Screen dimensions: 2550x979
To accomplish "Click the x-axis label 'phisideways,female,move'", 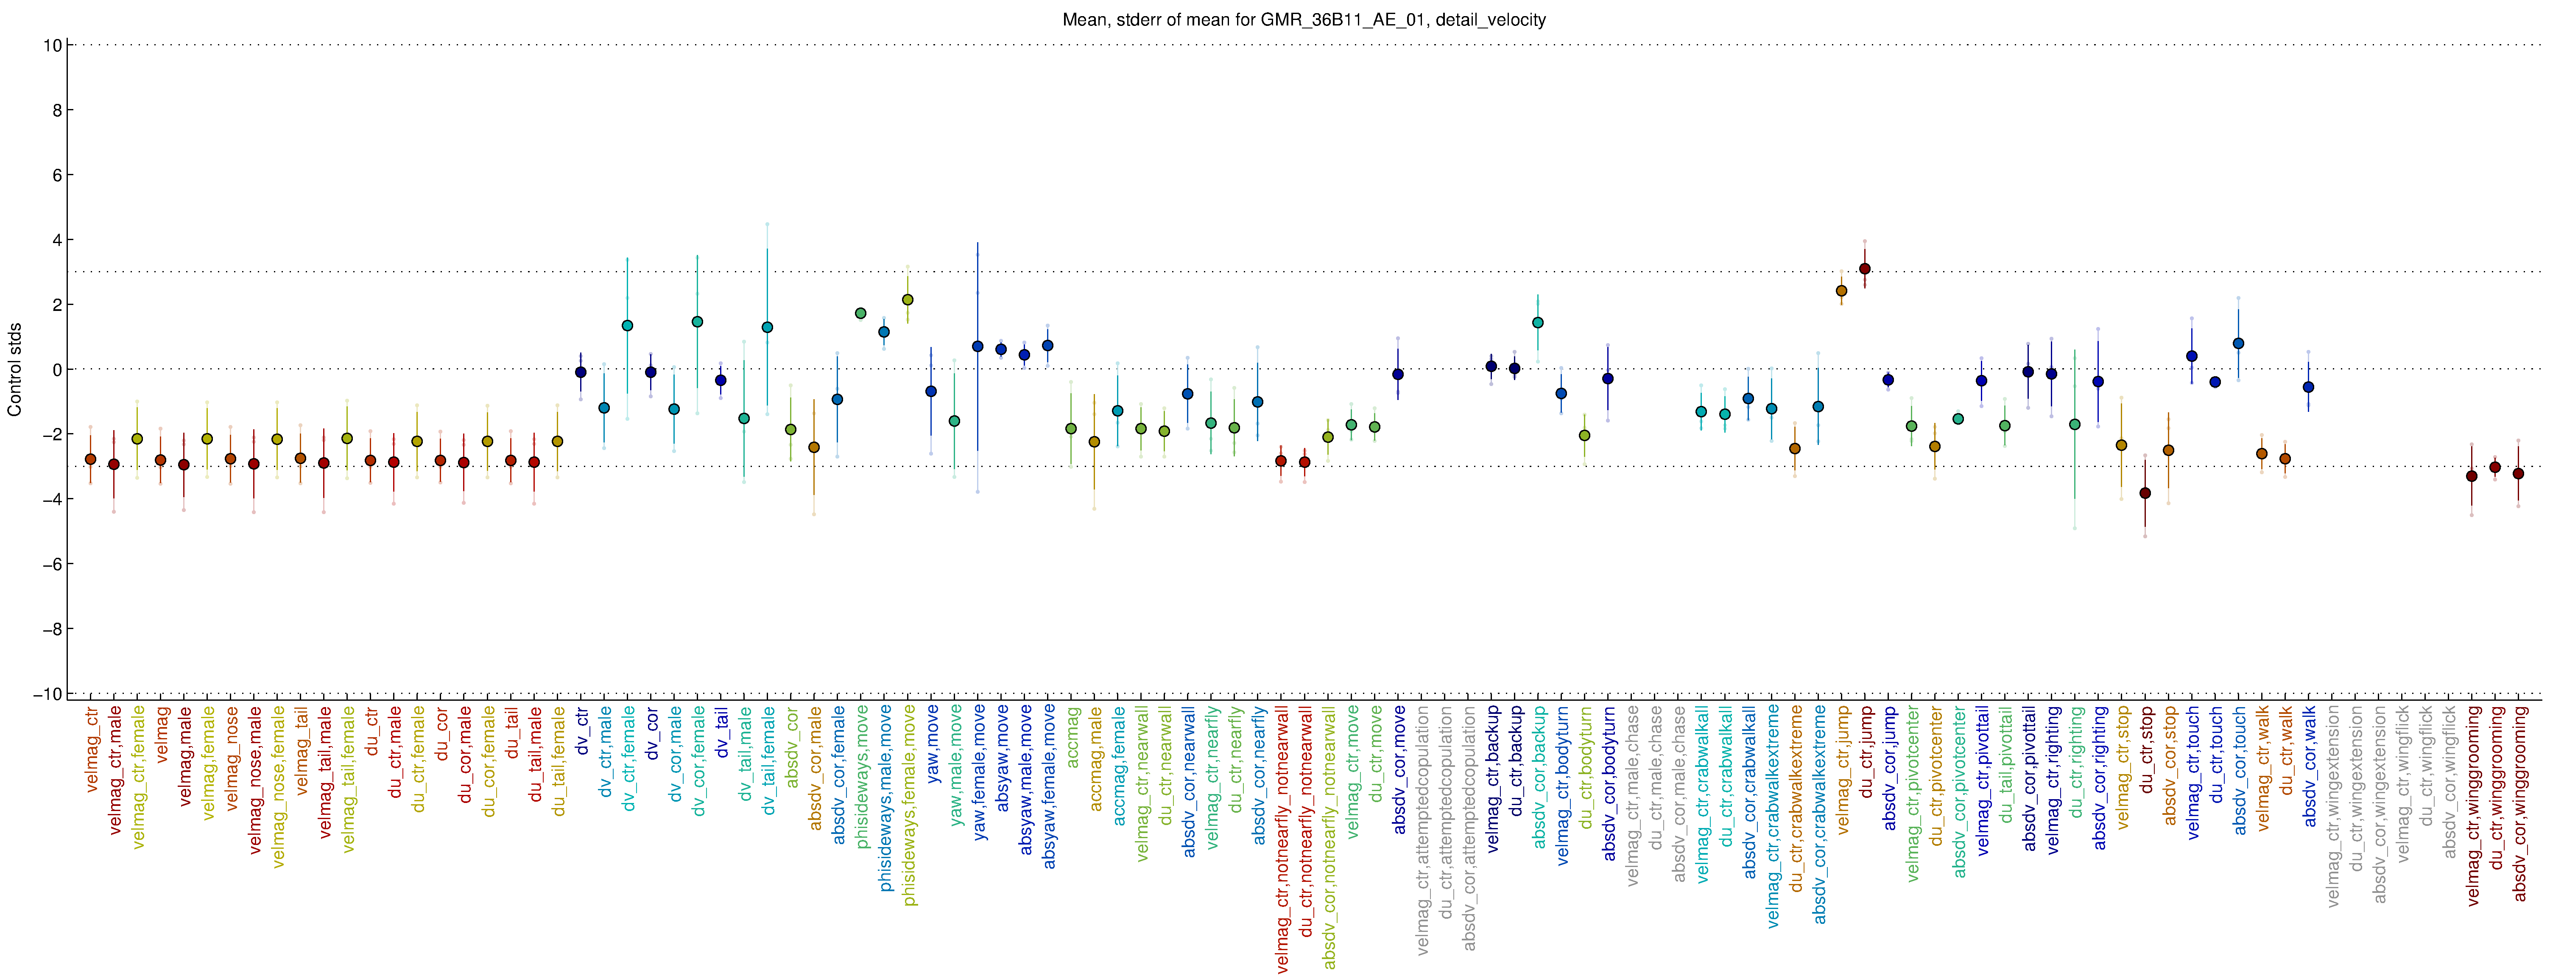I will (x=909, y=806).
